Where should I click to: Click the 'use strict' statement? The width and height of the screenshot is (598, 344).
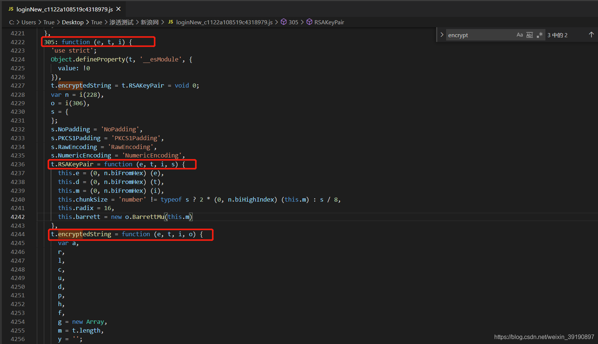coord(74,50)
